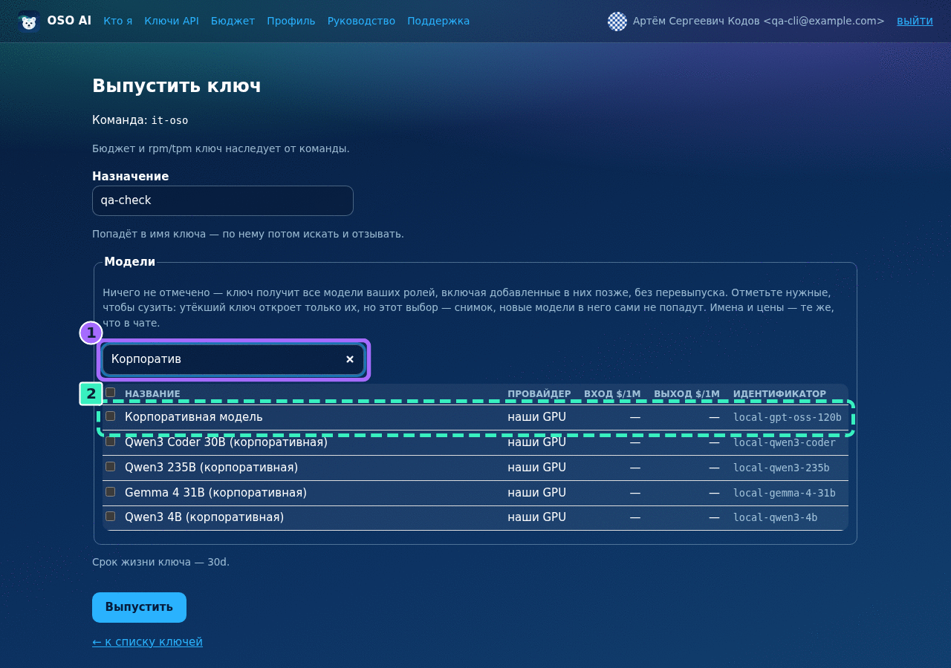Click the ВХОД $/1M column header
Screen dimensions: 951x668
[612, 394]
